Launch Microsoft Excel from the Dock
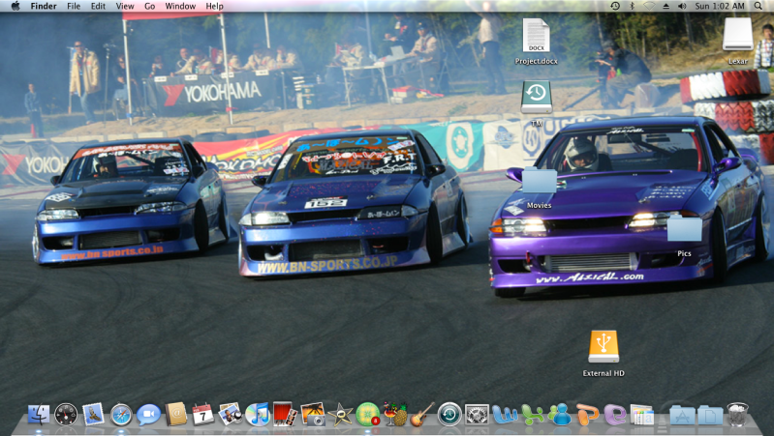The width and height of the screenshot is (774, 436). coord(532,415)
